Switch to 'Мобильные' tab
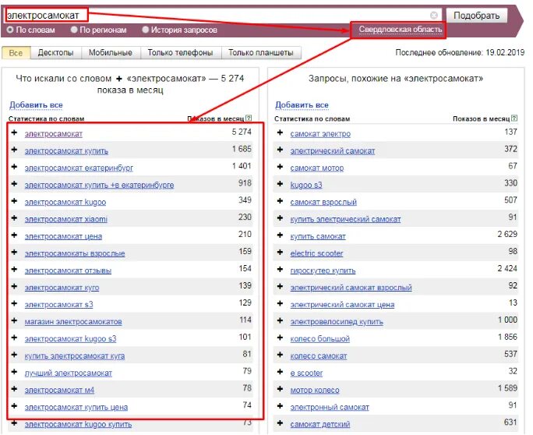This screenshot has height=435, width=533. (111, 53)
